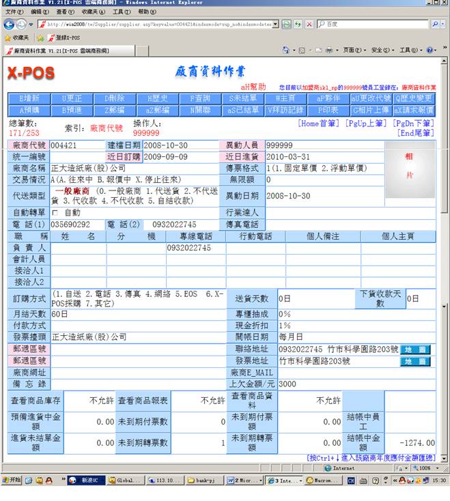Click the printer icon in command bar
Screen dimensions: 450x501
pyautogui.click(x=329, y=51)
